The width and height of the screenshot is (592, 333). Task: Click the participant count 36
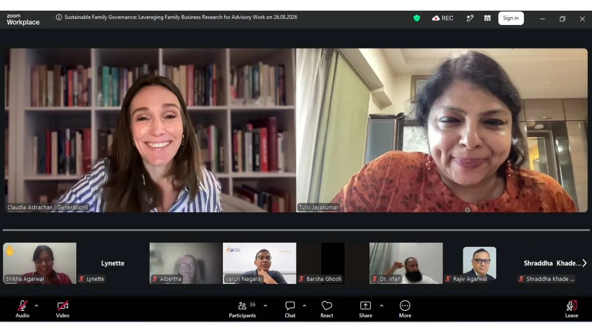253,305
